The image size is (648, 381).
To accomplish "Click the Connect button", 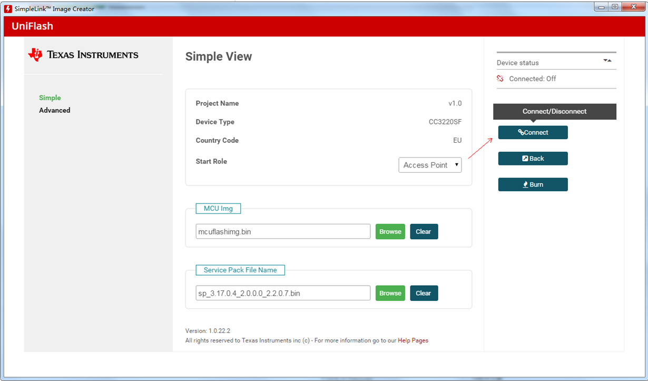I will [x=533, y=132].
